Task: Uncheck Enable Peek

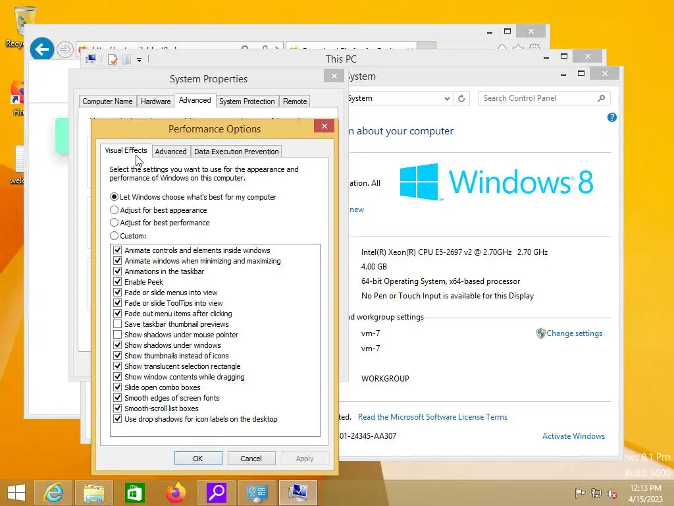Action: click(117, 282)
